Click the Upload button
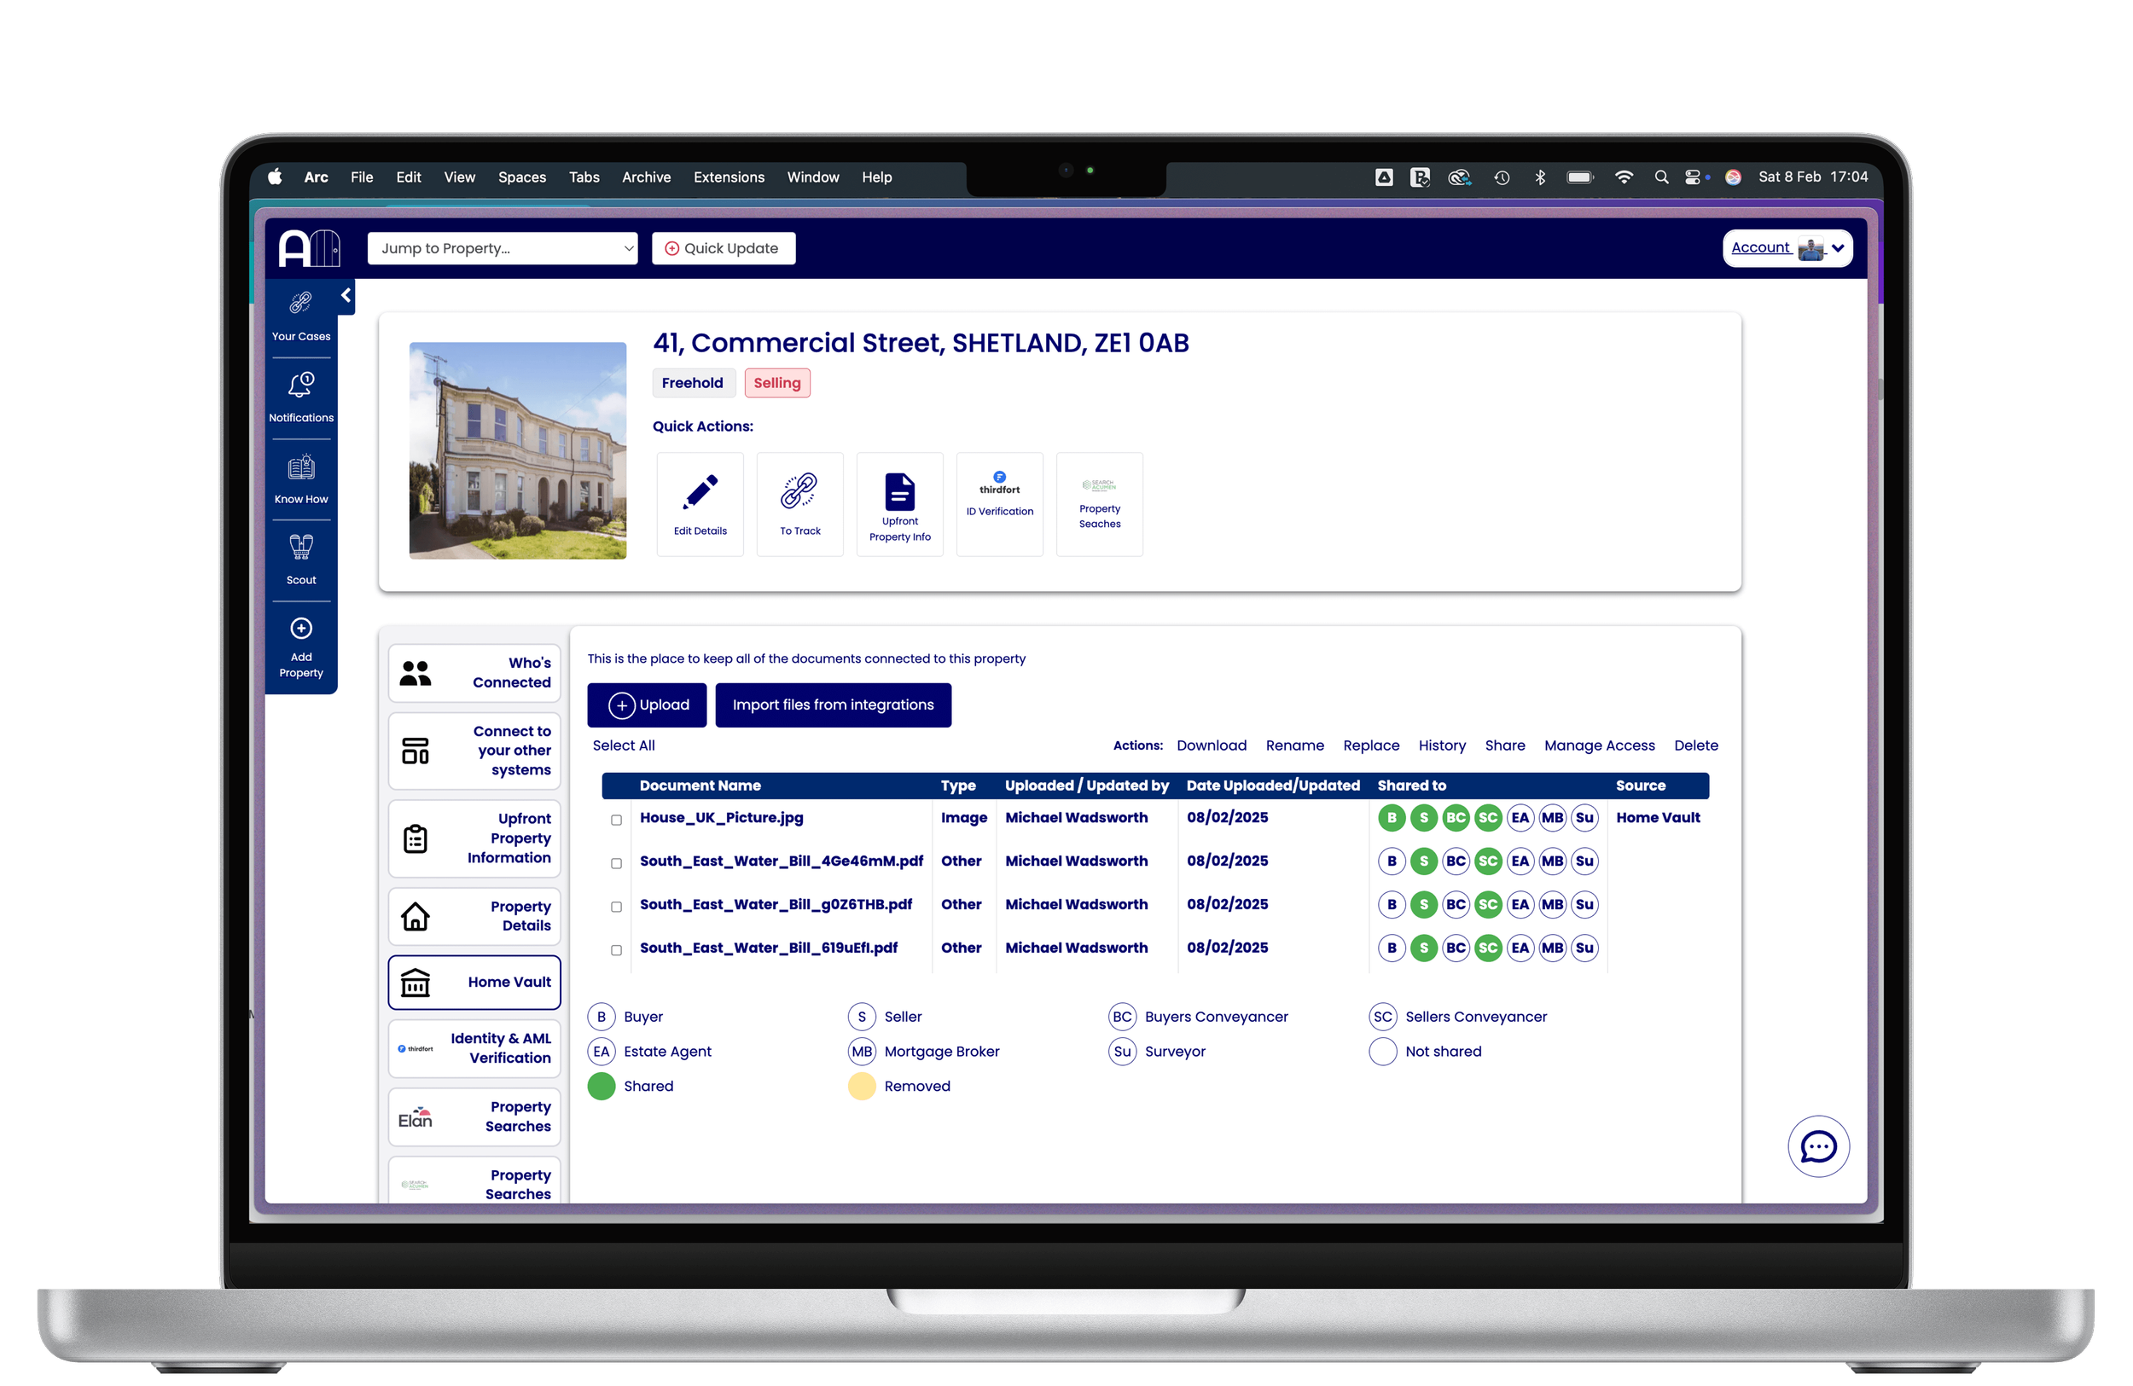 646,705
